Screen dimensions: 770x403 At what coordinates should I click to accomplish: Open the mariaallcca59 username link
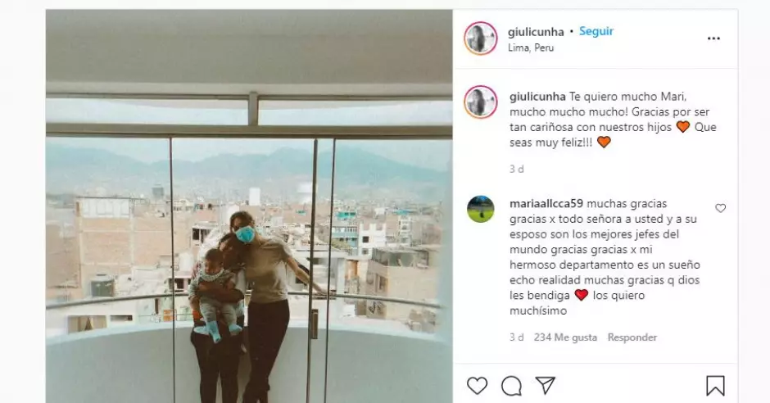pos(546,204)
